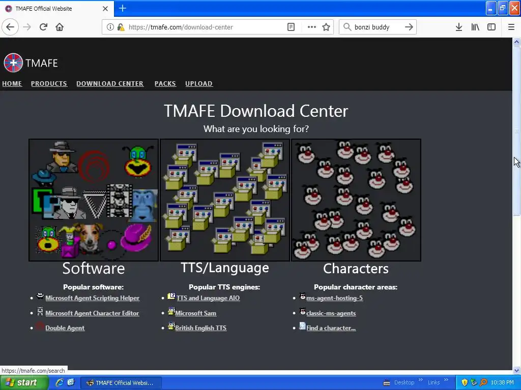
Task: Open the downloads panel
Action: [x=459, y=27]
